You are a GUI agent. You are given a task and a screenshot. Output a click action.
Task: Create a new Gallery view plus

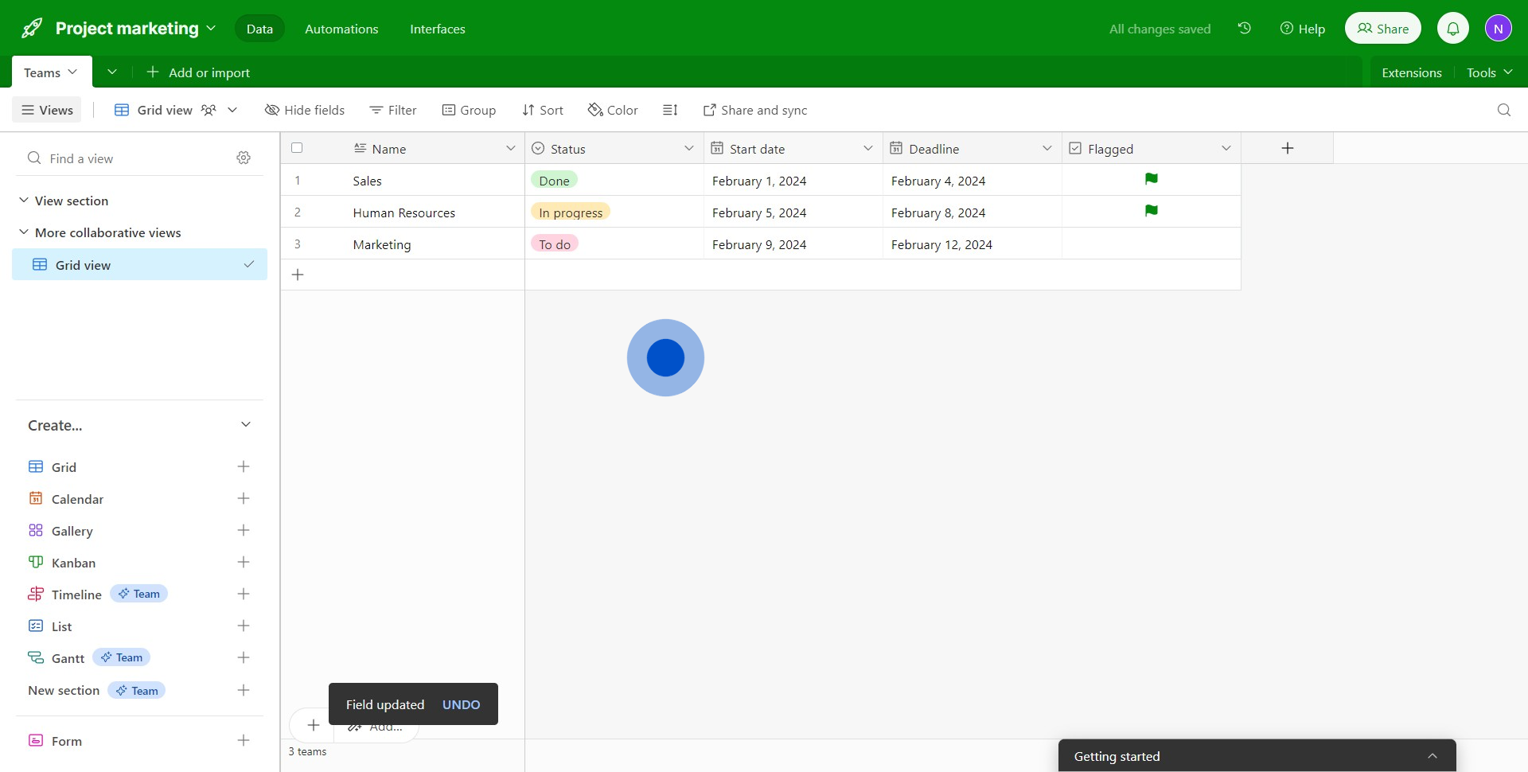244,530
